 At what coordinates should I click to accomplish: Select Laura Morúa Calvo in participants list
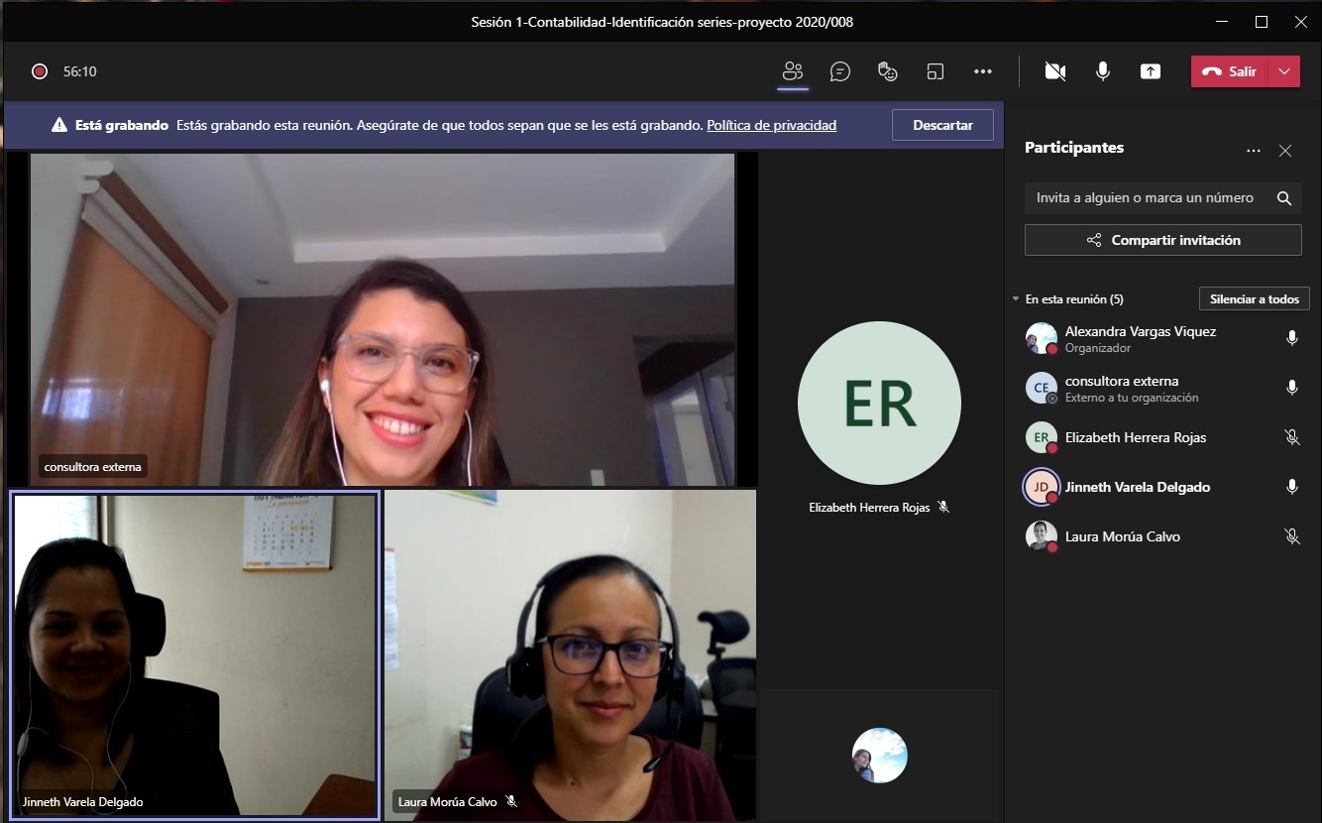pos(1122,536)
